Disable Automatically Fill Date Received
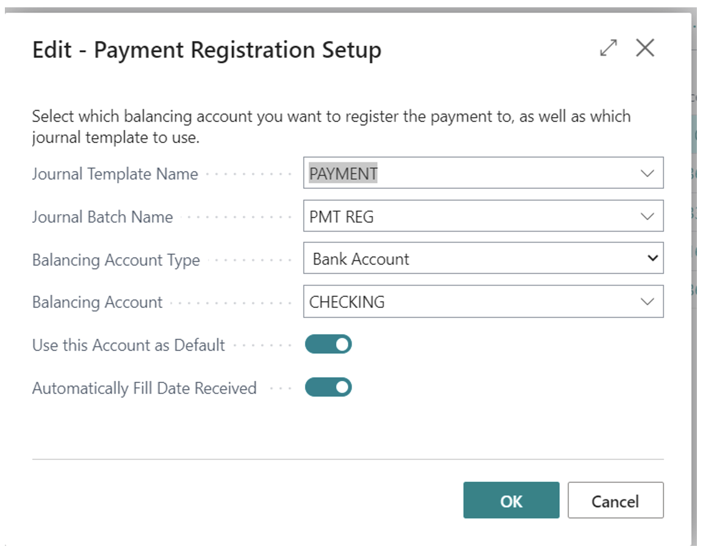Viewport: 703px width, 552px height. click(x=328, y=387)
